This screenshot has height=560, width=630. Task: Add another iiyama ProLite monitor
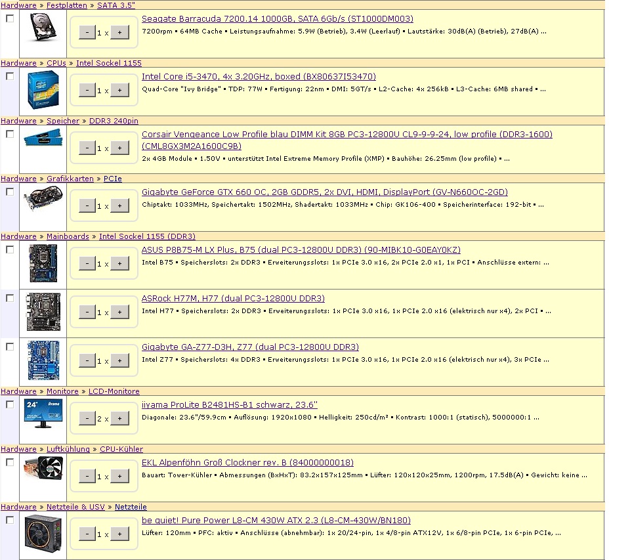point(119,419)
